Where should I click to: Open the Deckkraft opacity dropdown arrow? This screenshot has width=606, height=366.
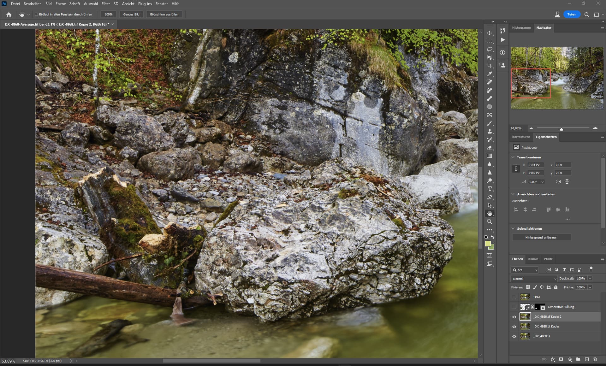[590, 279]
